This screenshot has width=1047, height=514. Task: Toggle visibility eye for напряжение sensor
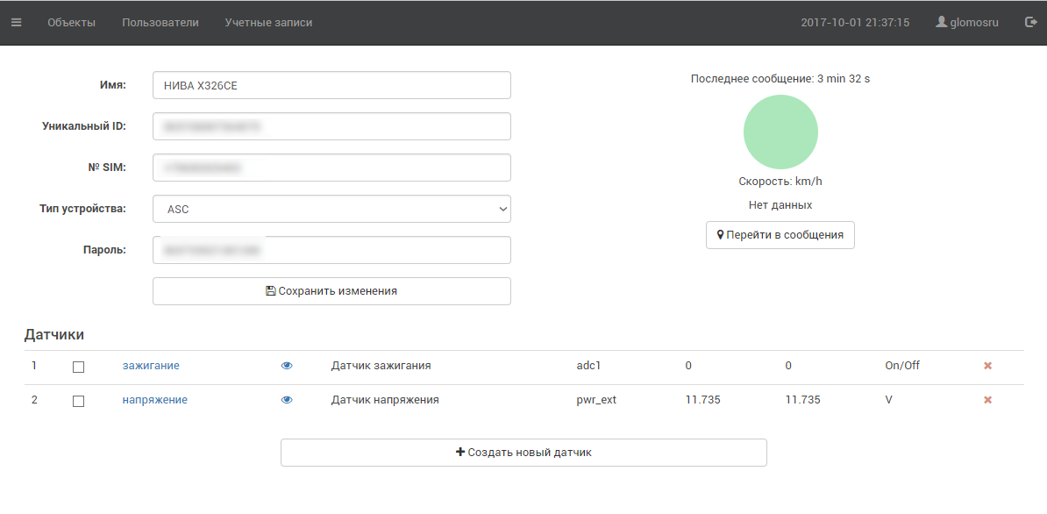click(287, 400)
